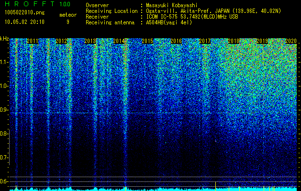301x191 pixels.
Task: Click the HROFFT title text
Action: (30, 4)
